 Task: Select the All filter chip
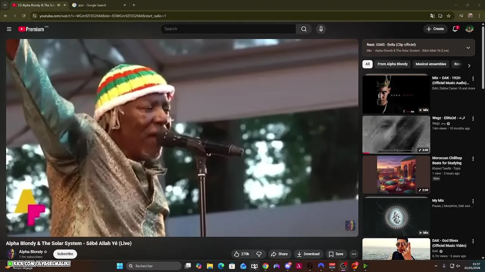pos(368,64)
